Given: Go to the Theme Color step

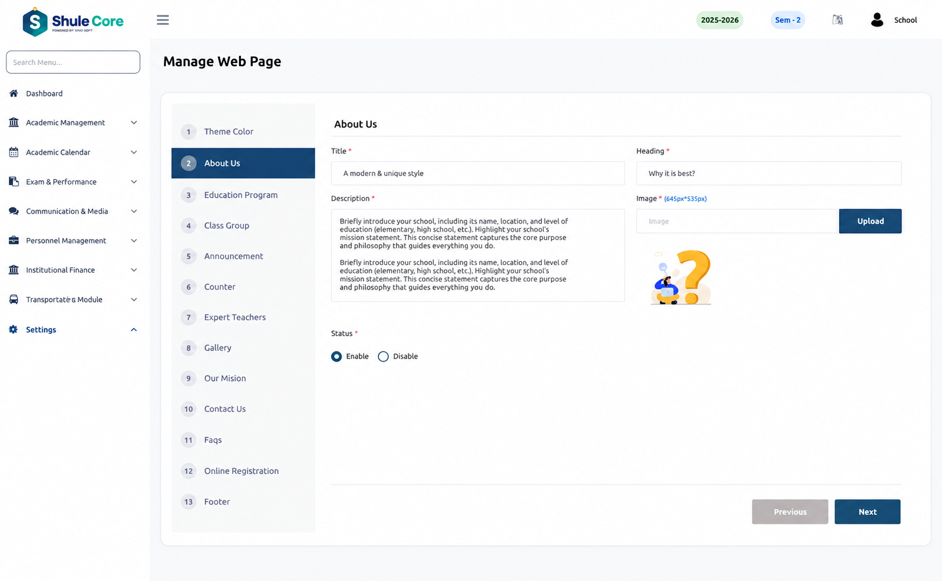Looking at the screenshot, I should [x=243, y=132].
